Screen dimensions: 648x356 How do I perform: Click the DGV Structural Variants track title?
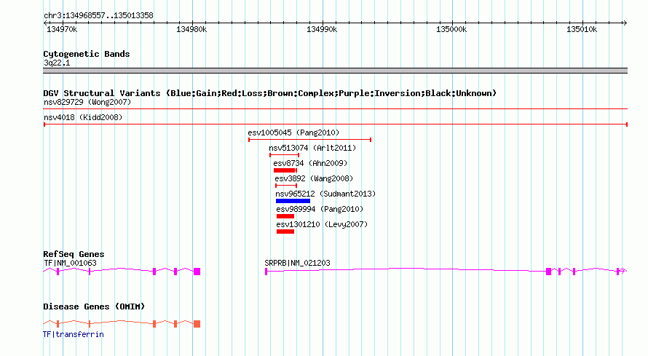270,93
